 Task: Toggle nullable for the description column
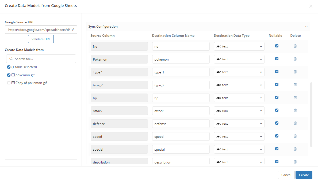277,162
